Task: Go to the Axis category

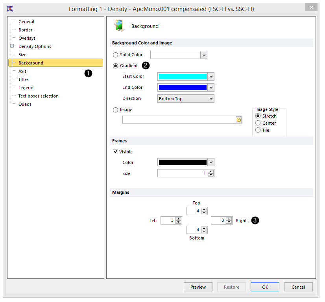Action: 22,71
